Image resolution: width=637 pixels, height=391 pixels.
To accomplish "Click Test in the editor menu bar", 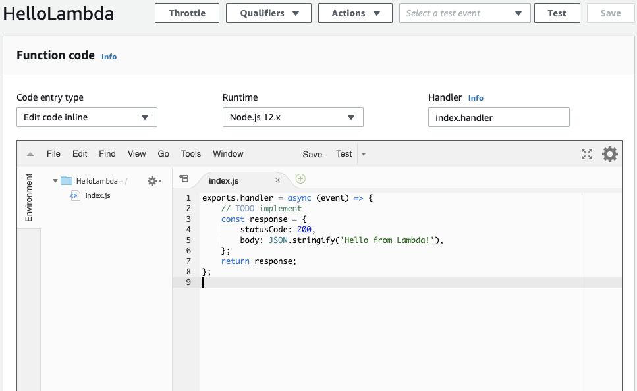I will click(344, 154).
